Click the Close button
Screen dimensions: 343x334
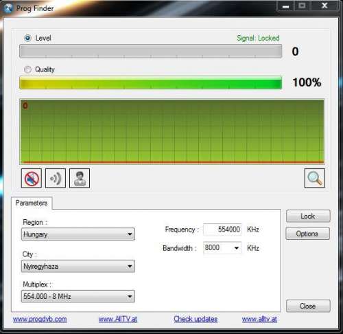pos(308,306)
